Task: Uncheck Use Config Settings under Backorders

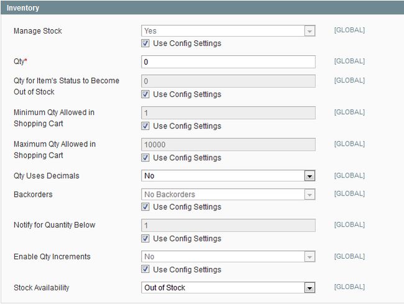Action: (x=145, y=207)
